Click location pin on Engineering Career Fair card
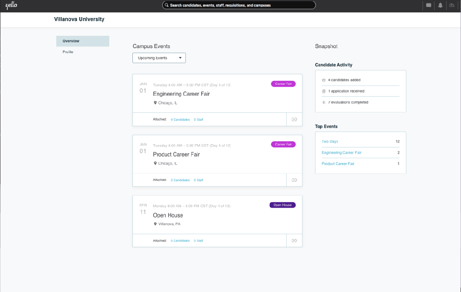461x292 pixels. [155, 103]
